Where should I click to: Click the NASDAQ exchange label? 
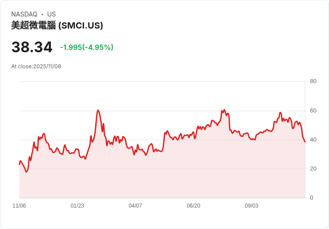point(24,14)
